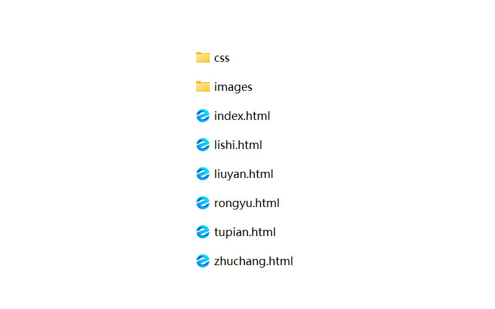This screenshot has height=309, width=495.
Task: Click the liuyan.html browser icon
Action: pyautogui.click(x=203, y=174)
